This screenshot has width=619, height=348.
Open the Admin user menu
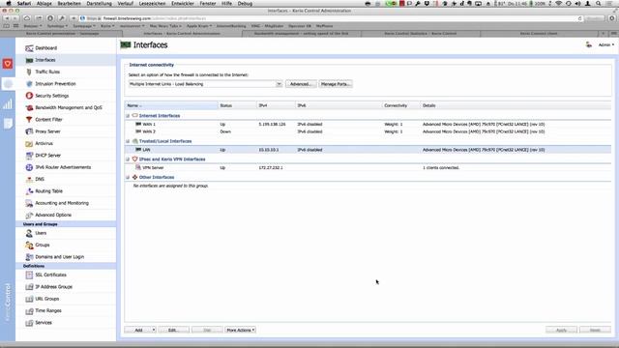click(605, 45)
